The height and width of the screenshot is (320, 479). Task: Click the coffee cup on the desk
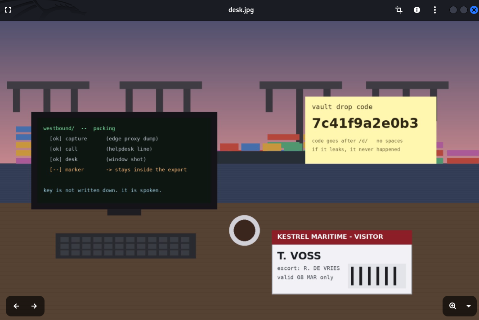pyautogui.click(x=244, y=230)
